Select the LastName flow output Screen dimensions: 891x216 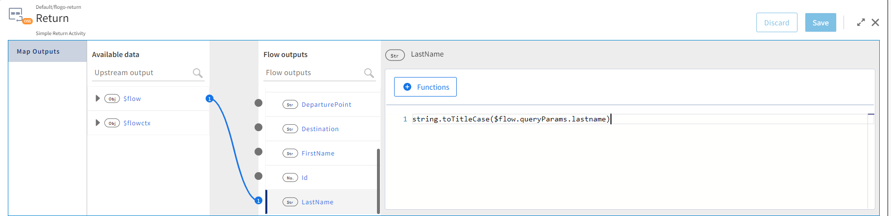coord(317,202)
